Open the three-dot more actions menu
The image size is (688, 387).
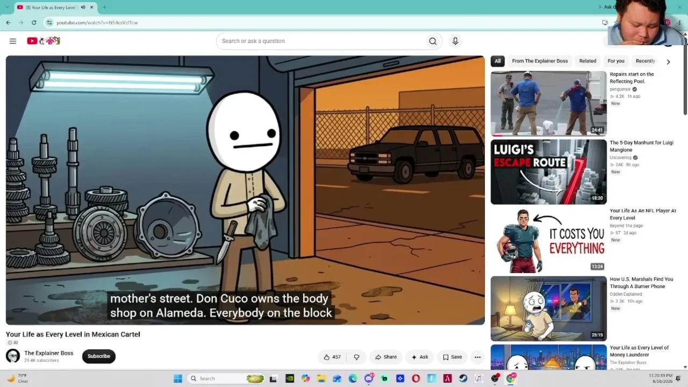pyautogui.click(x=477, y=357)
